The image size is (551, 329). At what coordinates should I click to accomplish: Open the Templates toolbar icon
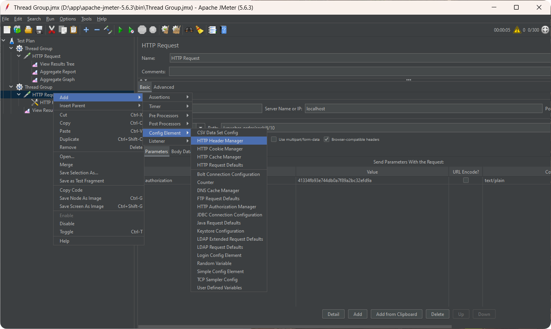17,30
